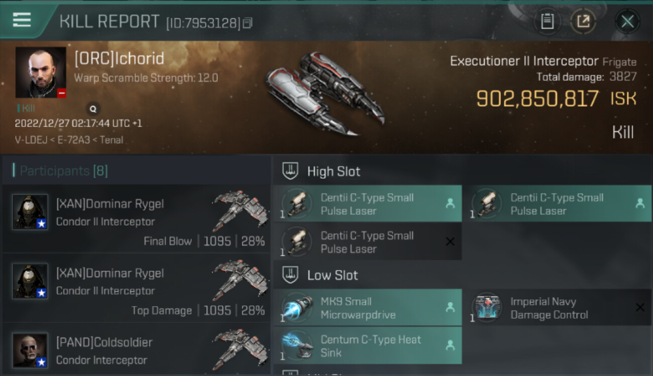Open Ichorid's character portrait
The image size is (653, 376).
41,72
